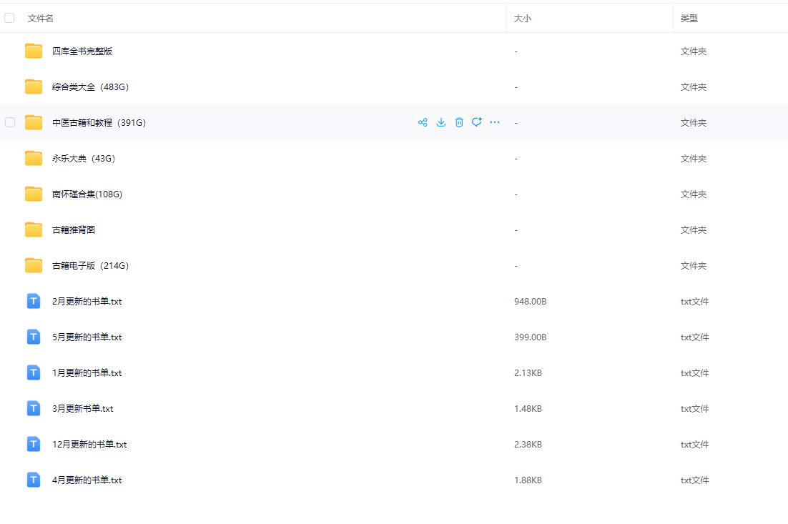This screenshot has width=788, height=524.
Task: Delete the 中医古籍和教程 folder via trash icon
Action: 459,122
